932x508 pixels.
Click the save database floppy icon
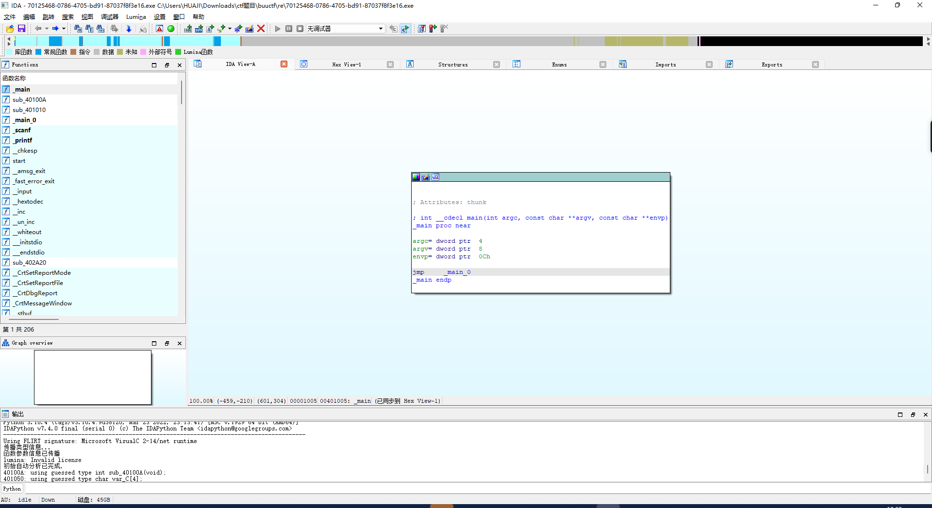pos(21,29)
